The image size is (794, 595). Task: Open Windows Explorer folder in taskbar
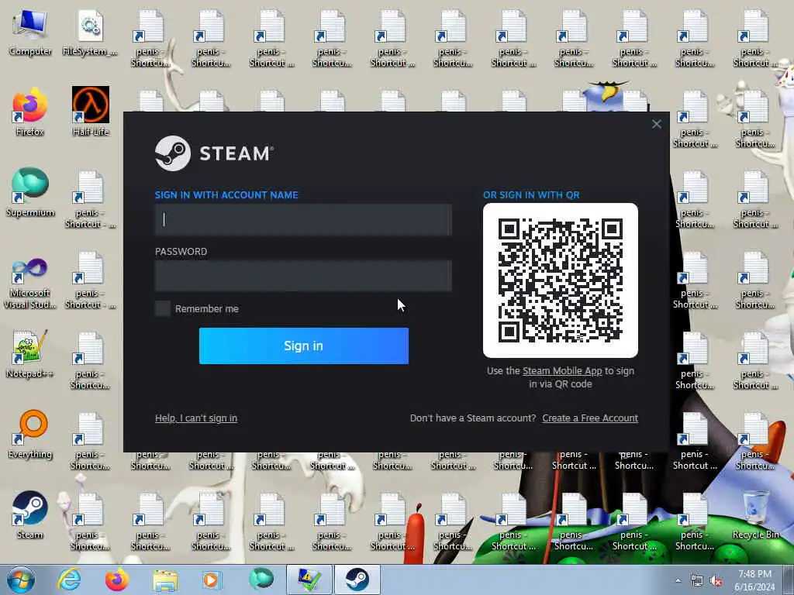[x=165, y=580]
